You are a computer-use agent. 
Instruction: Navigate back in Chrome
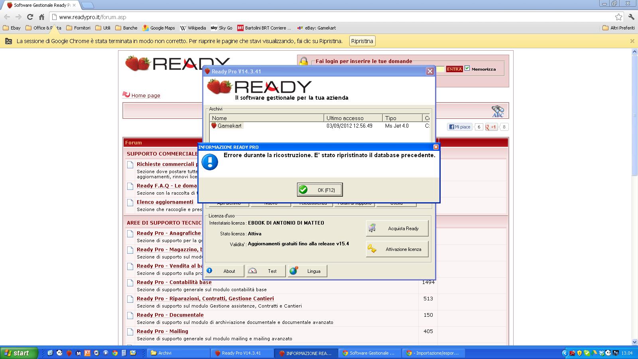(x=7, y=17)
